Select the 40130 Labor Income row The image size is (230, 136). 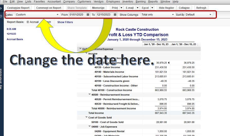[x=139, y=67]
